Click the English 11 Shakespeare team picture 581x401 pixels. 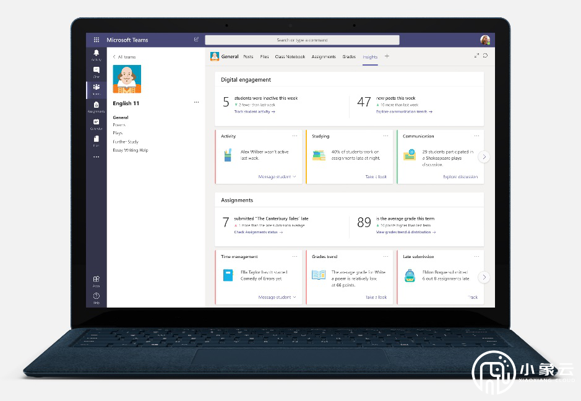pyautogui.click(x=127, y=79)
